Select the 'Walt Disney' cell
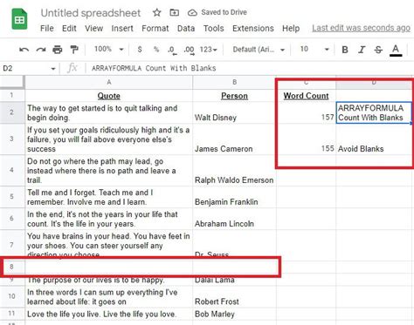Image resolution: width=414 pixels, height=325 pixels. coord(234,112)
